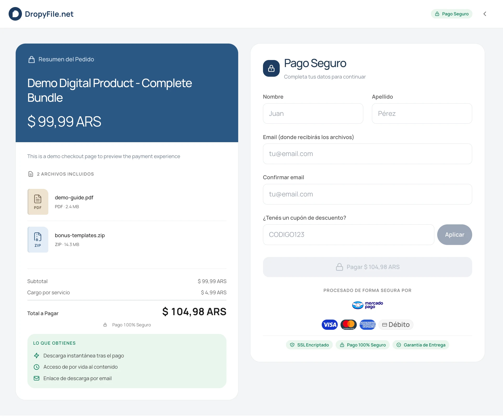Click the Pagar $ 104,98 ARS button
The width and height of the screenshot is (503, 419).
[x=367, y=267]
